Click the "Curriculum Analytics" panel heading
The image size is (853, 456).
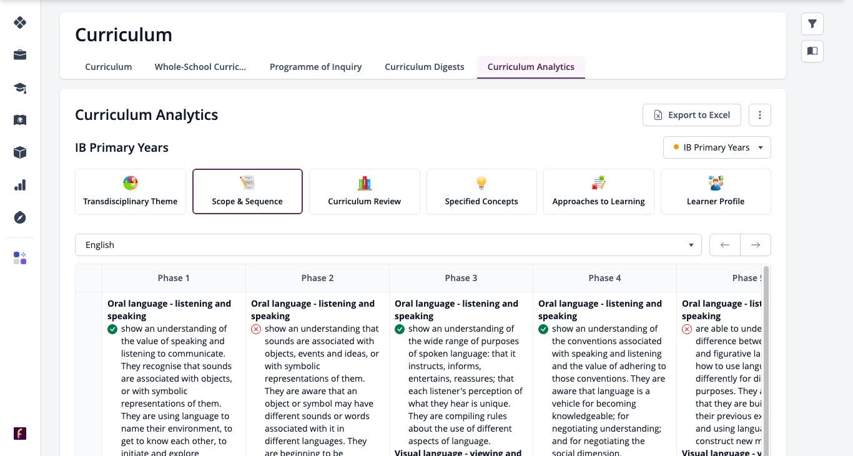click(147, 115)
